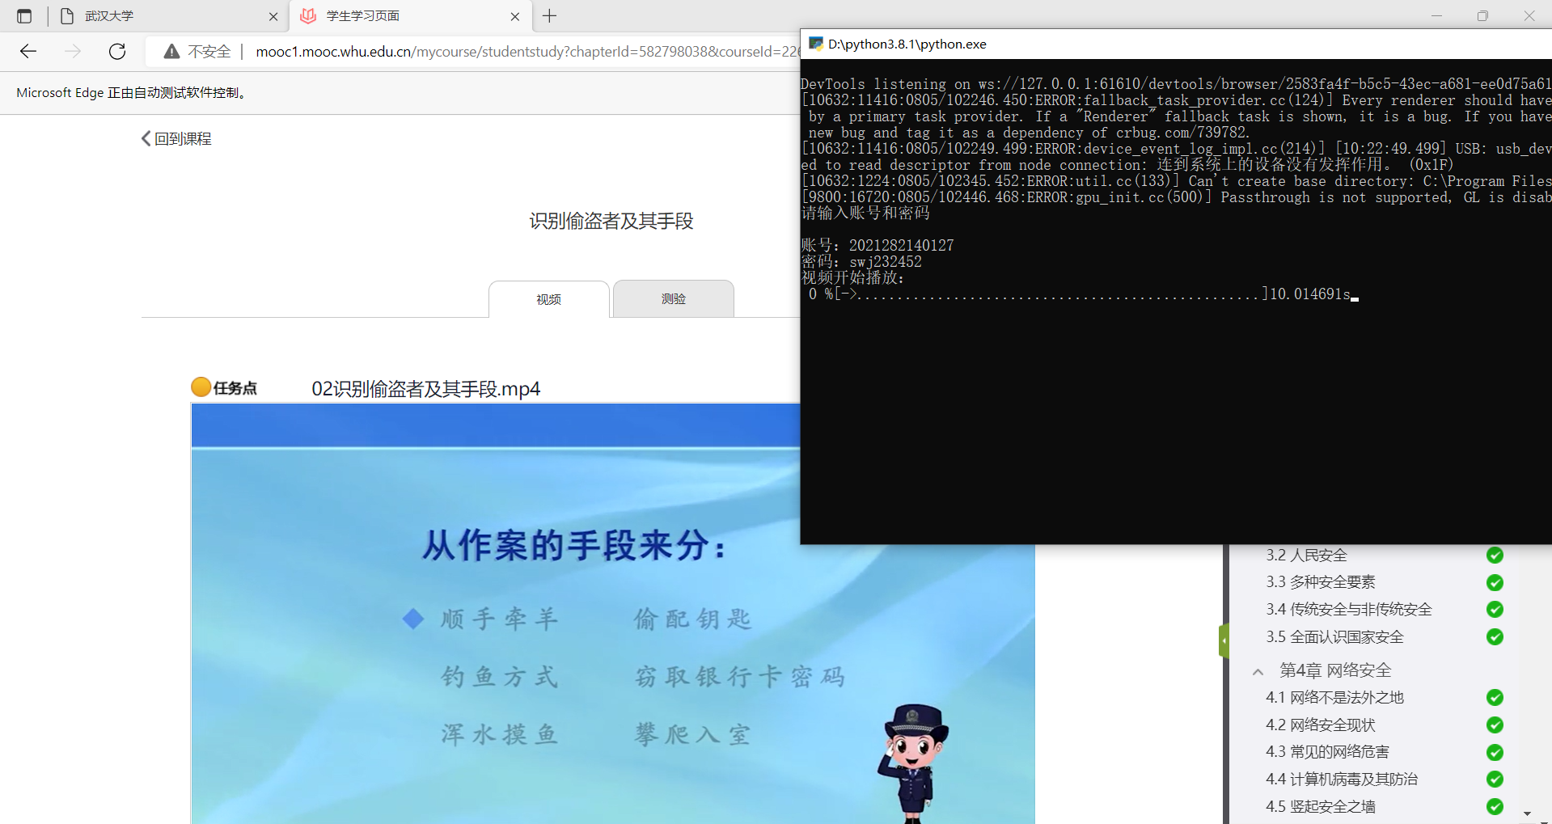Click the green check next to 3.3 多种安全要素
The image size is (1552, 824).
(x=1495, y=582)
